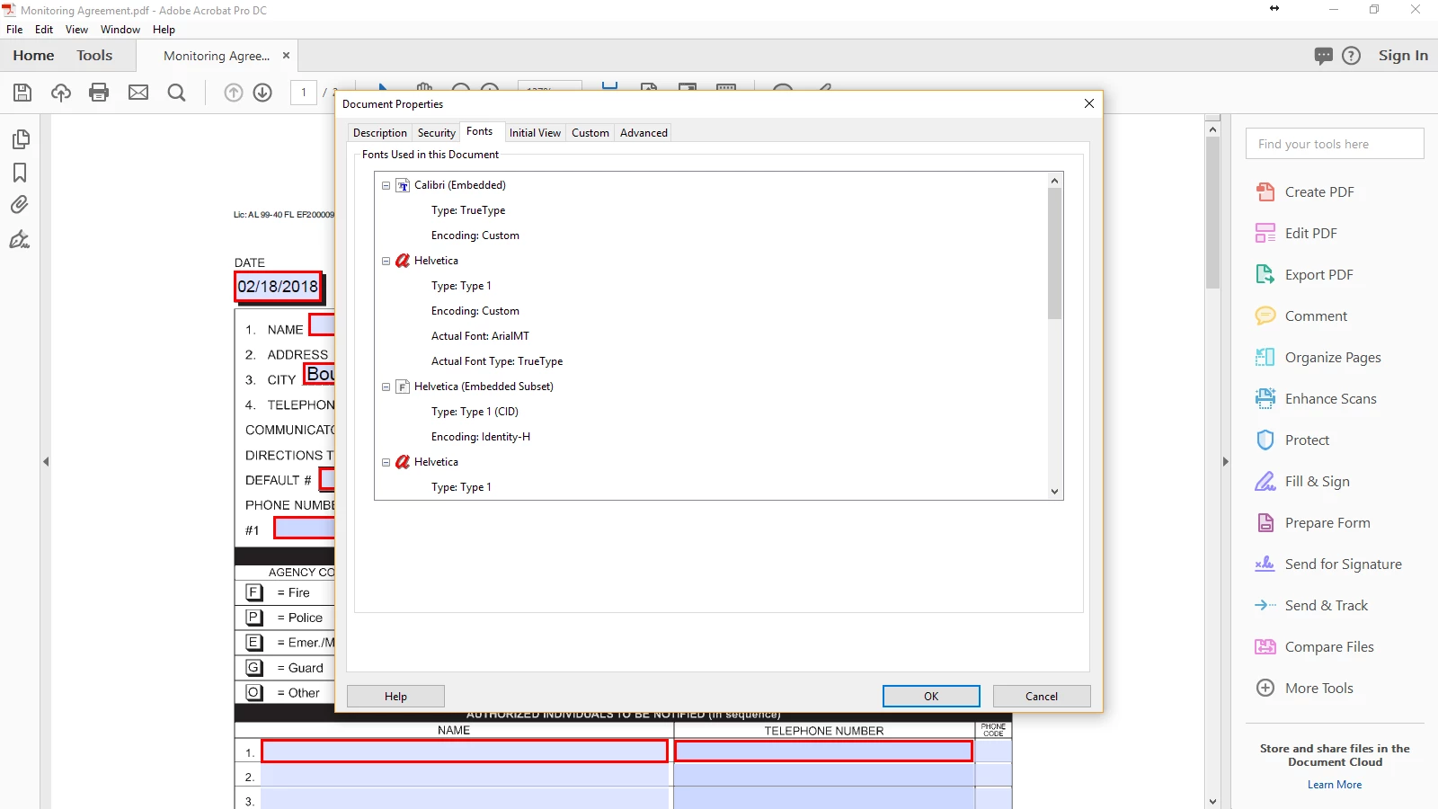
Task: Follow the Learn More link
Action: (1335, 785)
